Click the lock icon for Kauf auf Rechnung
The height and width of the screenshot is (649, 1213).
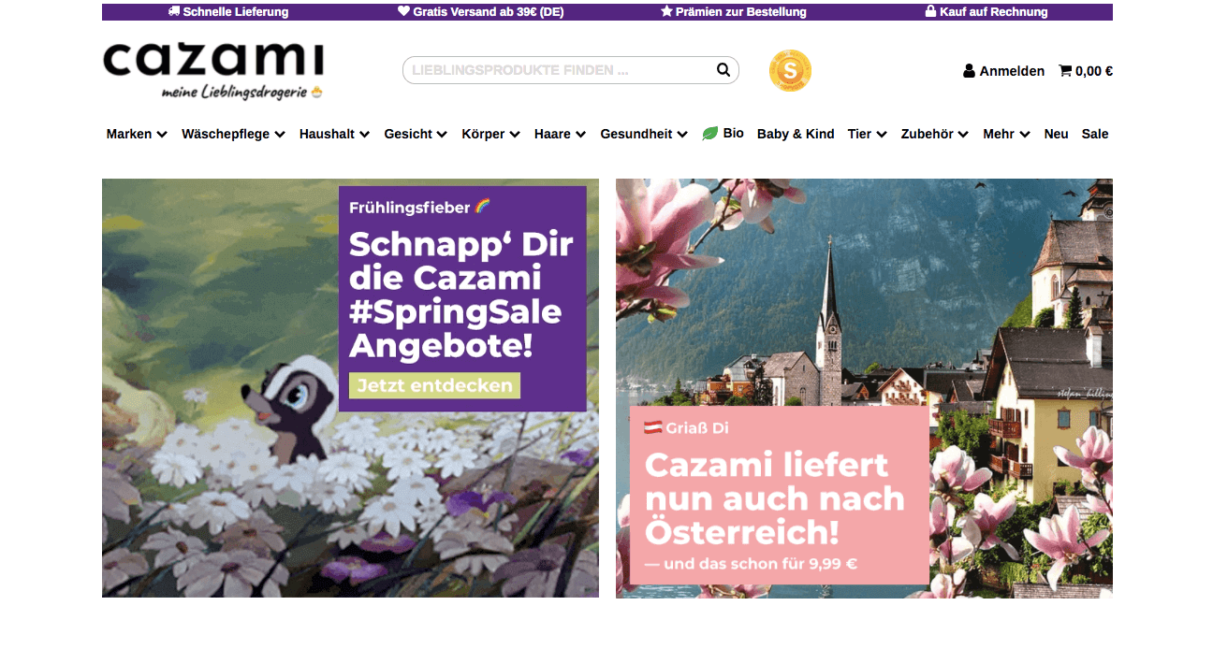pyautogui.click(x=930, y=12)
